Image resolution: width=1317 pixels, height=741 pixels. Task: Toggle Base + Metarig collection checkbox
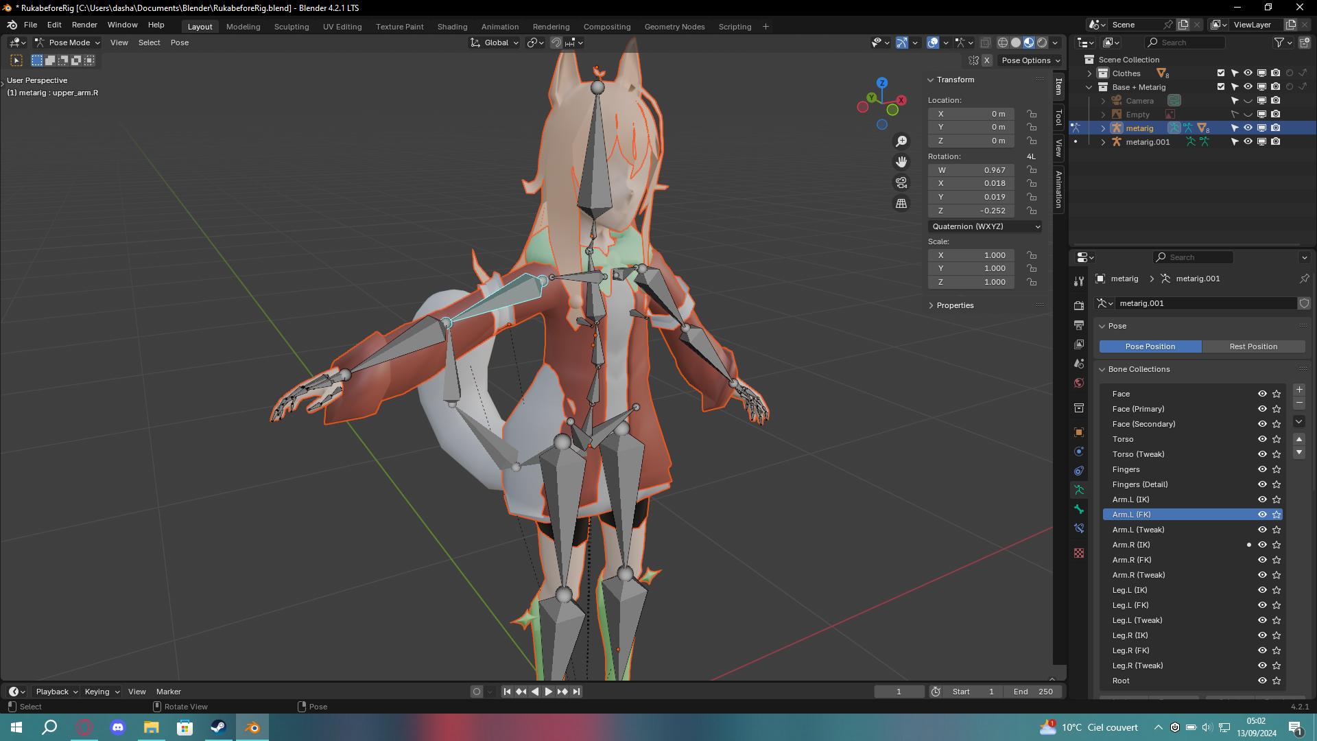(x=1221, y=87)
